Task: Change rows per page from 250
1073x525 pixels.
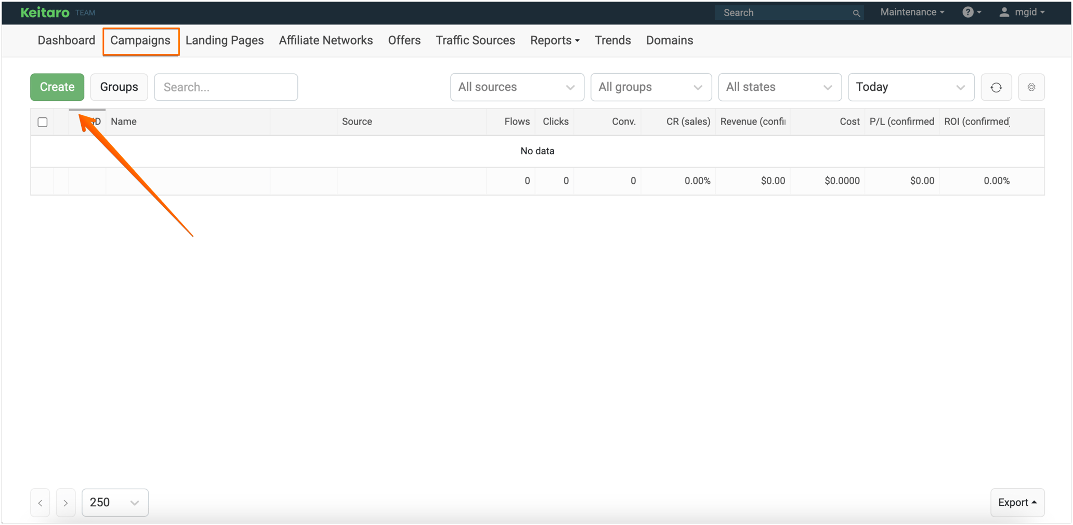Action: (115, 502)
